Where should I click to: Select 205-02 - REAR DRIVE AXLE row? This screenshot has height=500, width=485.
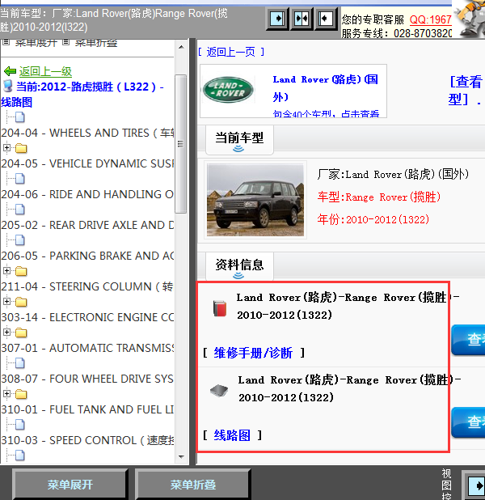(87, 225)
